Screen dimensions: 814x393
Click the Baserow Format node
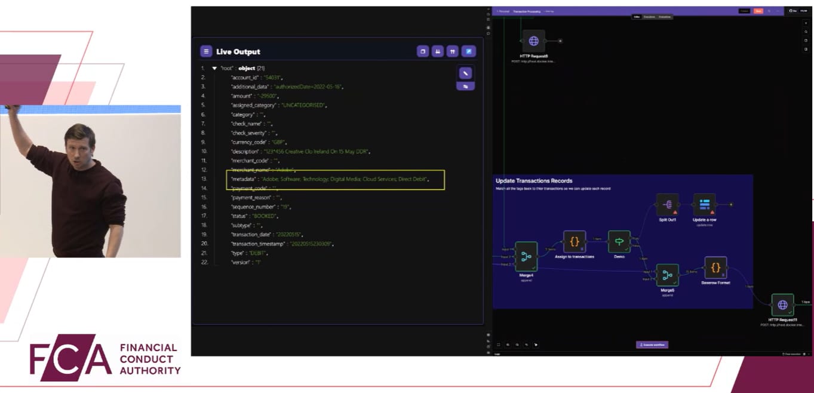[715, 268]
